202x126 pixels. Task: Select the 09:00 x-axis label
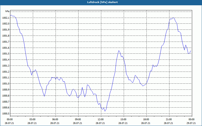tap(78, 119)
